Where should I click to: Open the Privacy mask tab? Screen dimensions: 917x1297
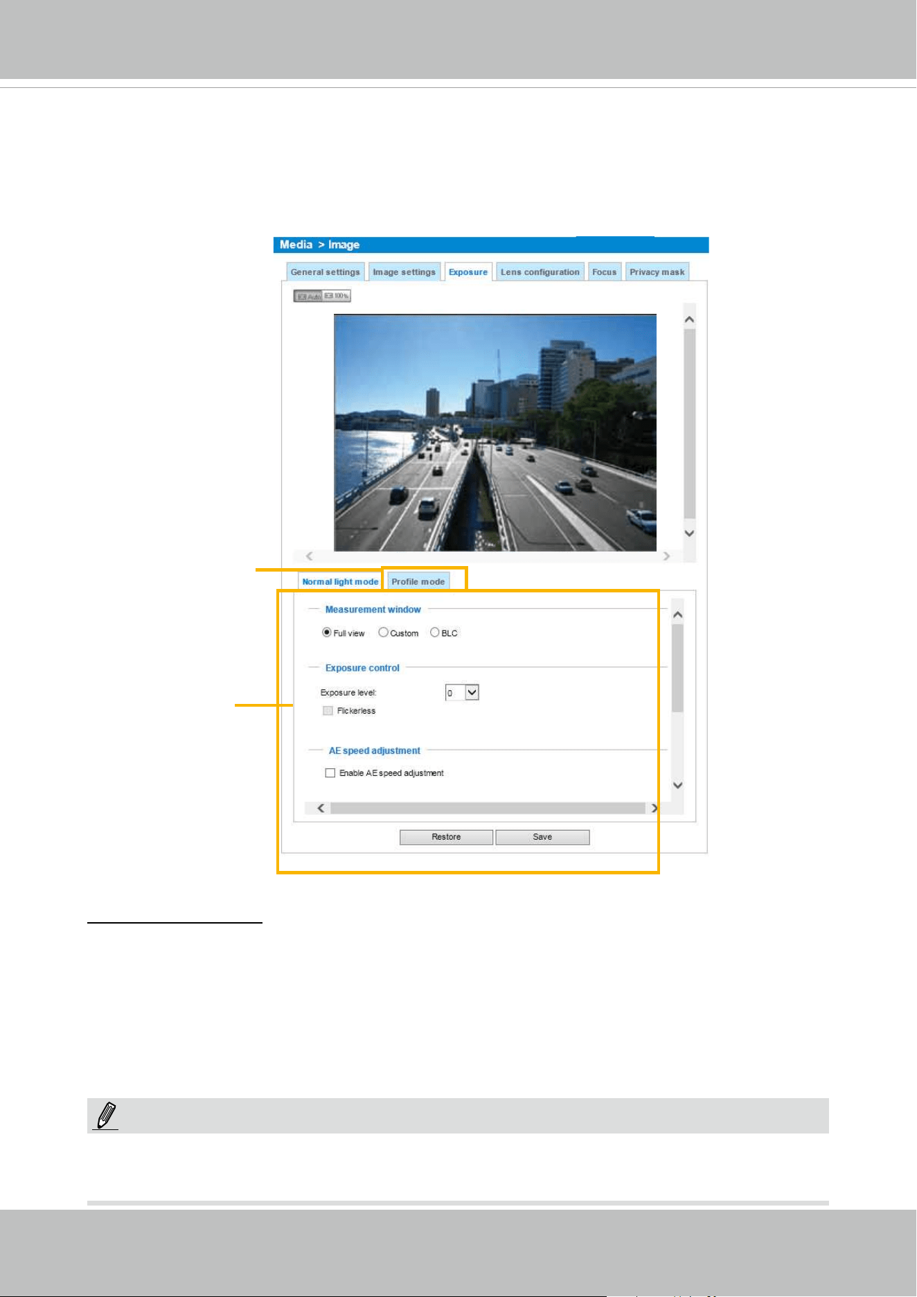point(657,272)
